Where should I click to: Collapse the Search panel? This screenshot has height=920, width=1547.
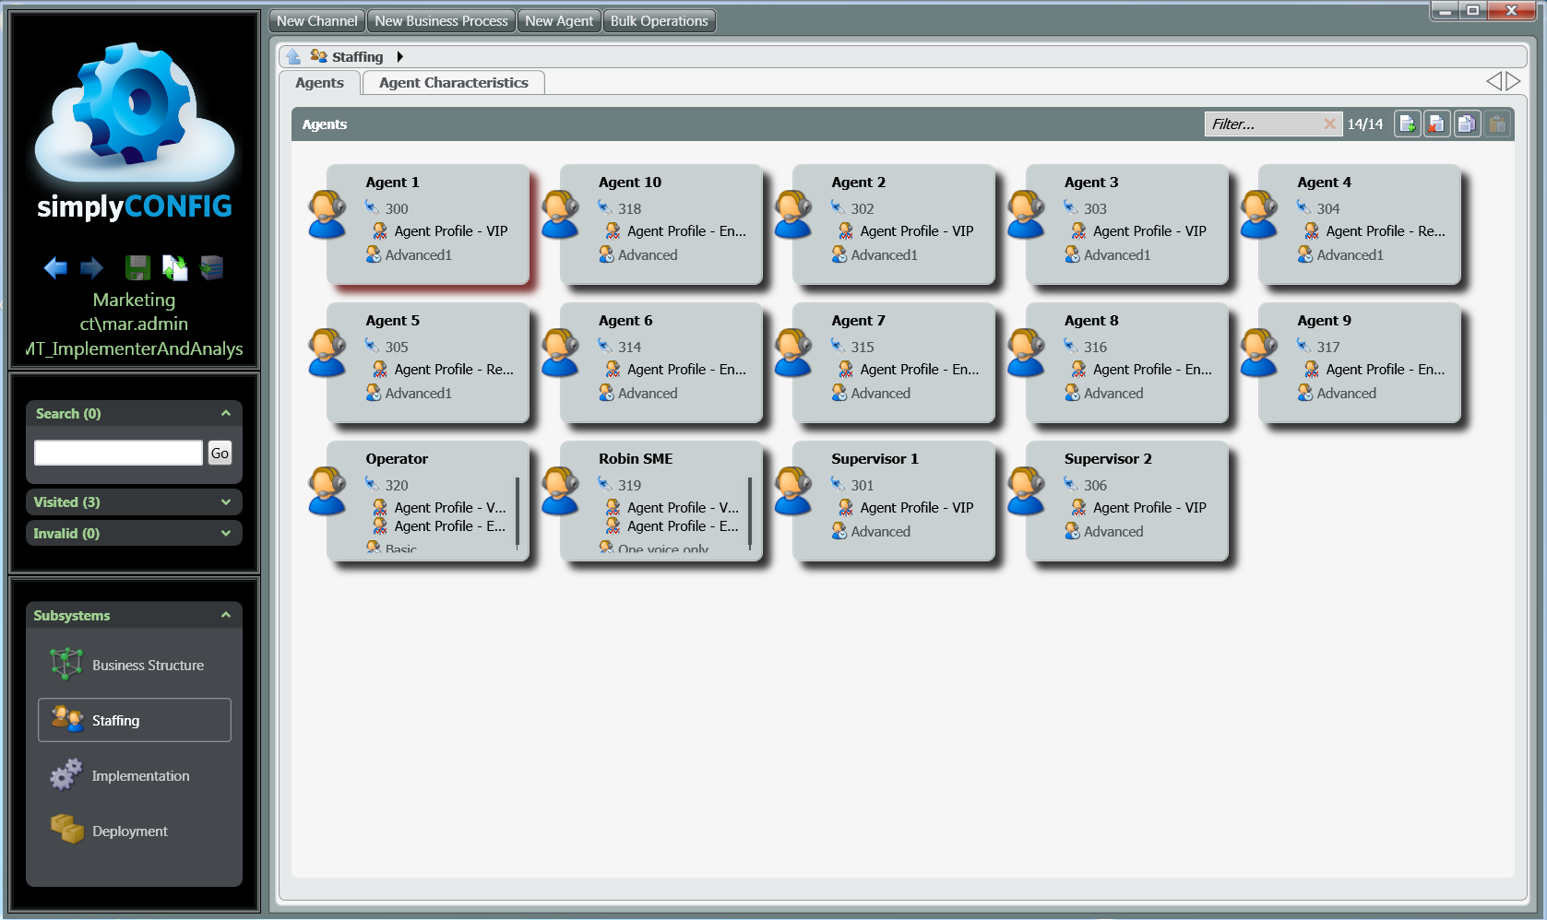point(226,413)
